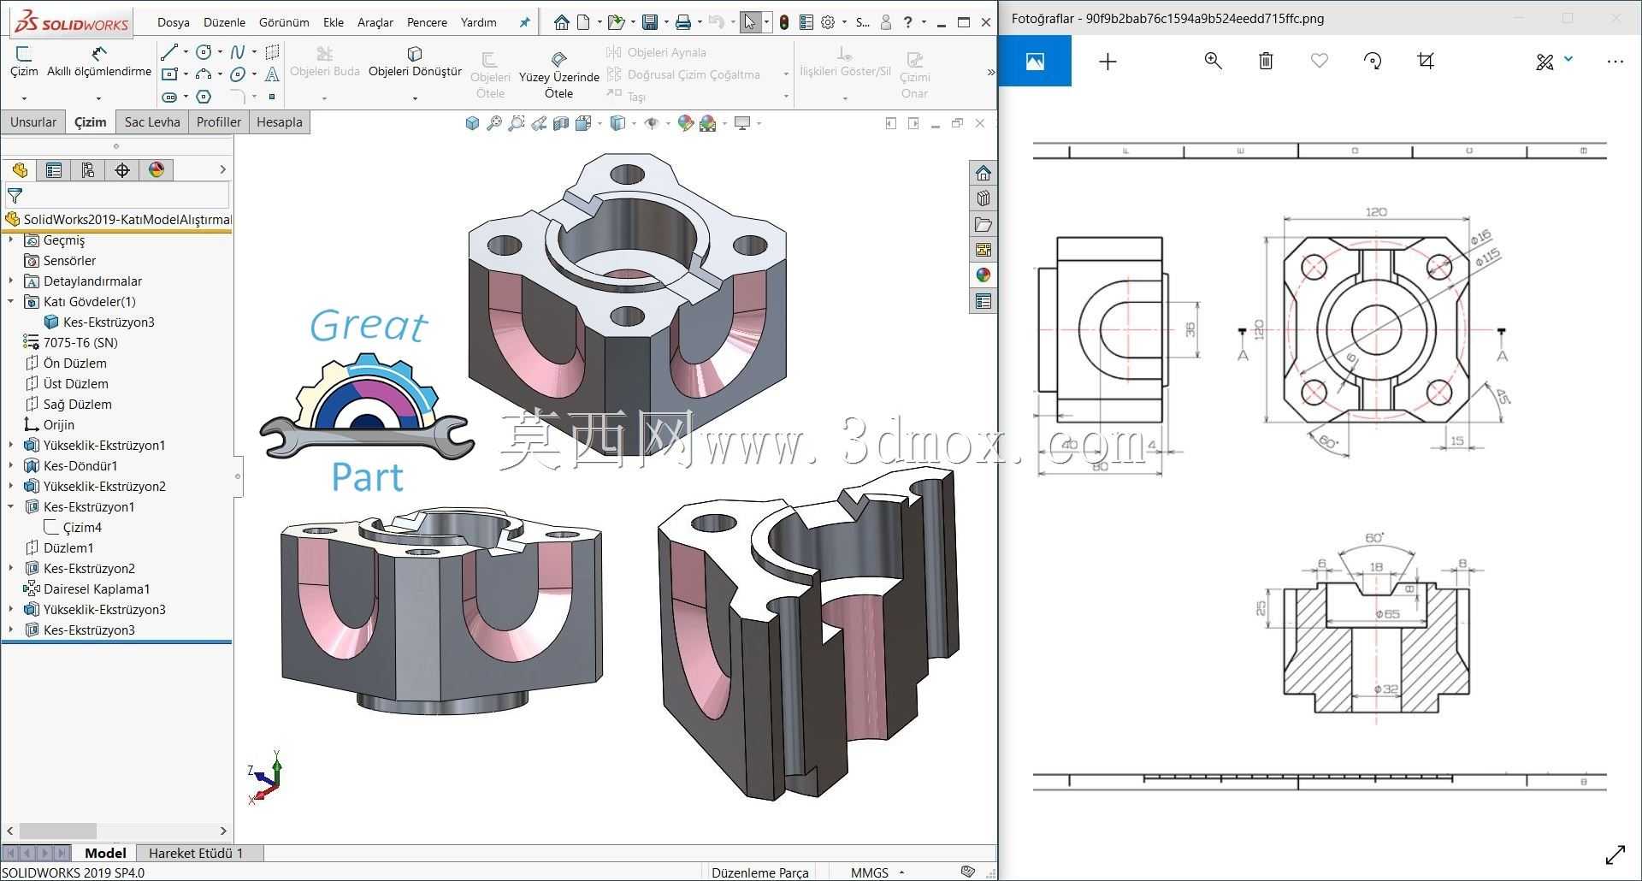Click the zoom magnifier in Photos window

click(1213, 61)
